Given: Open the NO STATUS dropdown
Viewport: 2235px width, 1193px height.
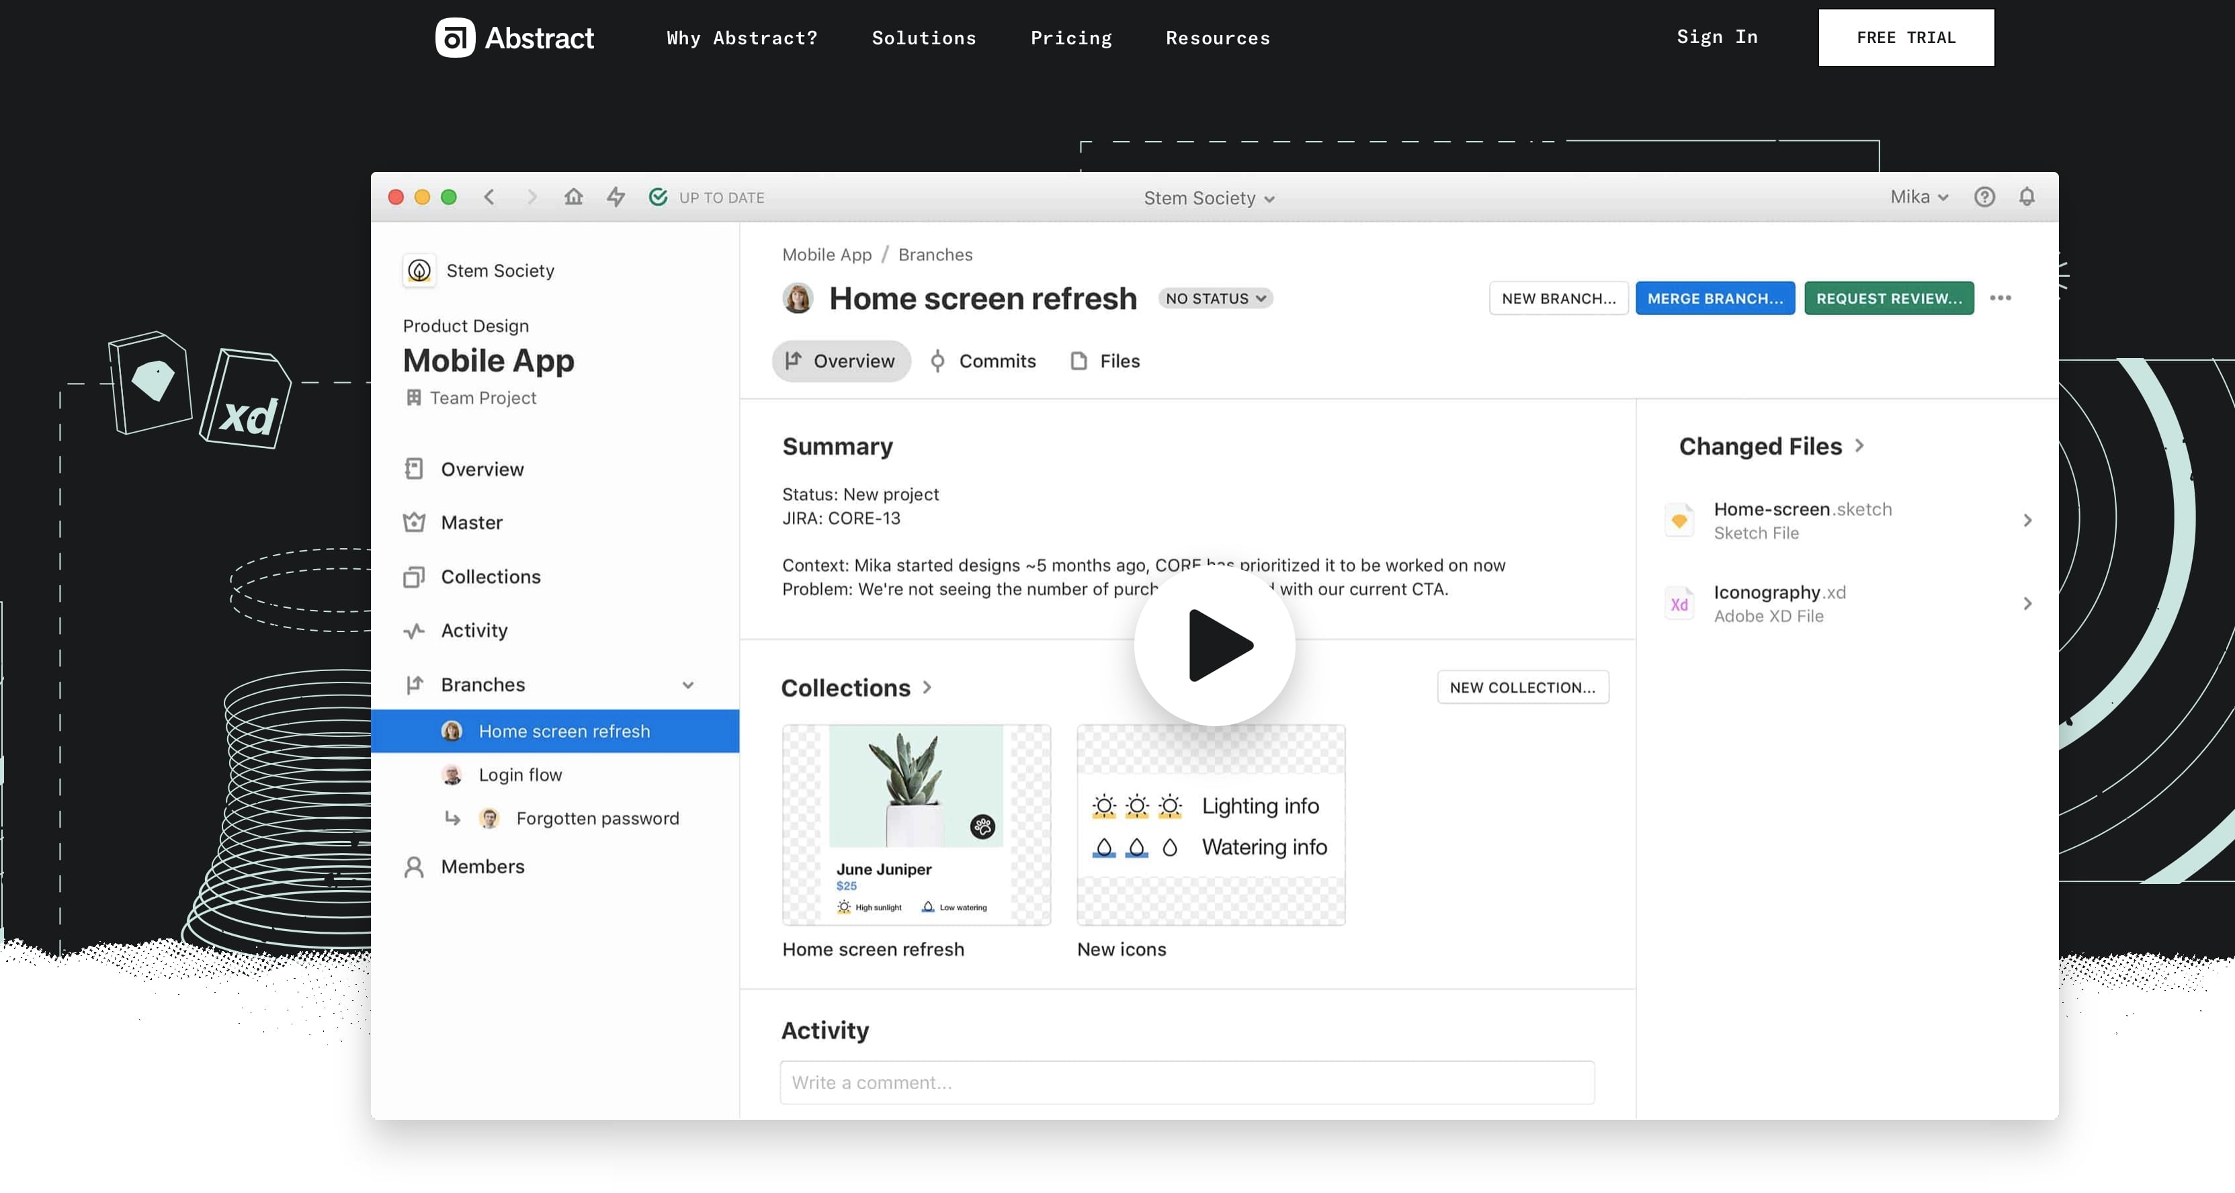Looking at the screenshot, I should coord(1215,298).
